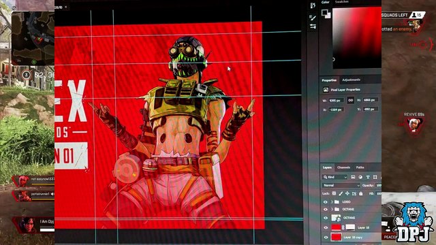
Task: Select Layer 10 copy red thumbnail
Action: [x=336, y=238]
